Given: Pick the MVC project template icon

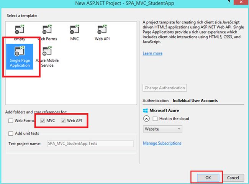Looking at the screenshot, I should click(74, 30).
